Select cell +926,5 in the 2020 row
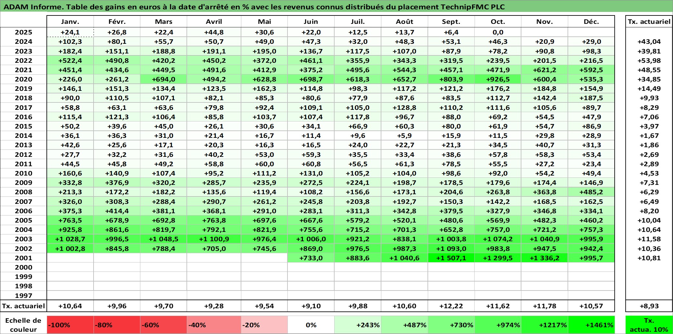Viewport: 673px width, 334px height. pyautogui.click(x=498, y=79)
